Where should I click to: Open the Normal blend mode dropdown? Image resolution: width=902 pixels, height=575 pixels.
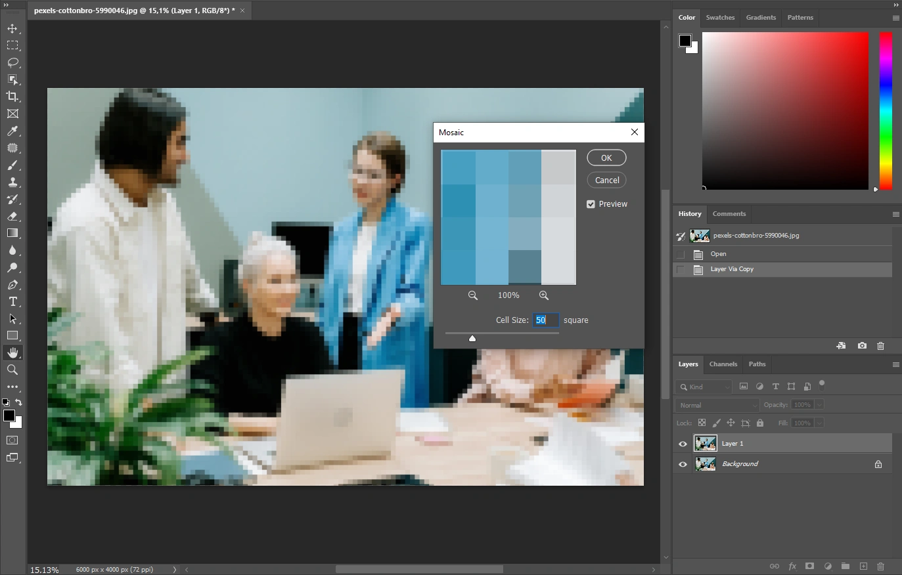717,406
